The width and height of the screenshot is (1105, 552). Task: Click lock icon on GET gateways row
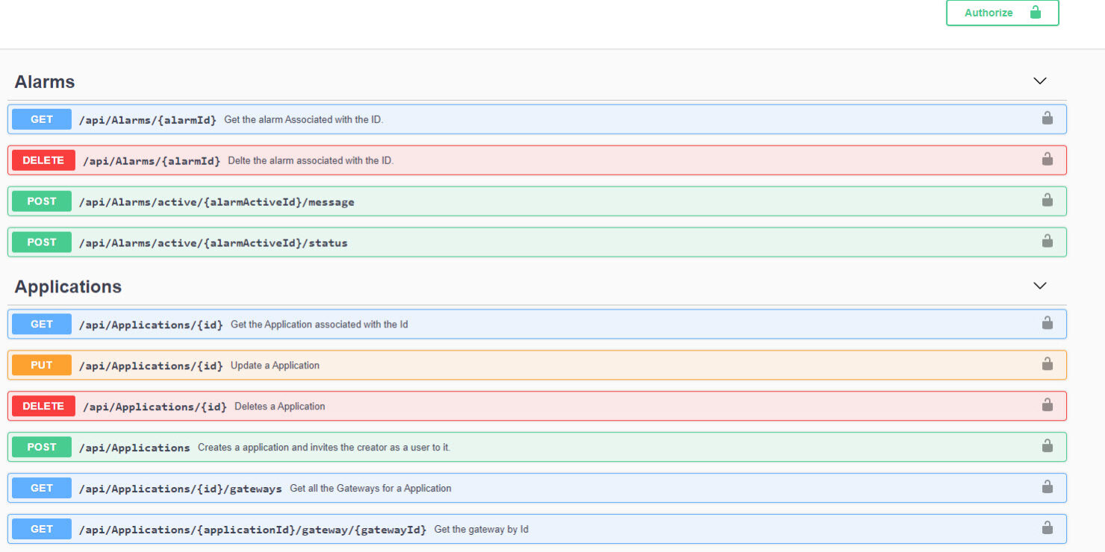[1047, 488]
